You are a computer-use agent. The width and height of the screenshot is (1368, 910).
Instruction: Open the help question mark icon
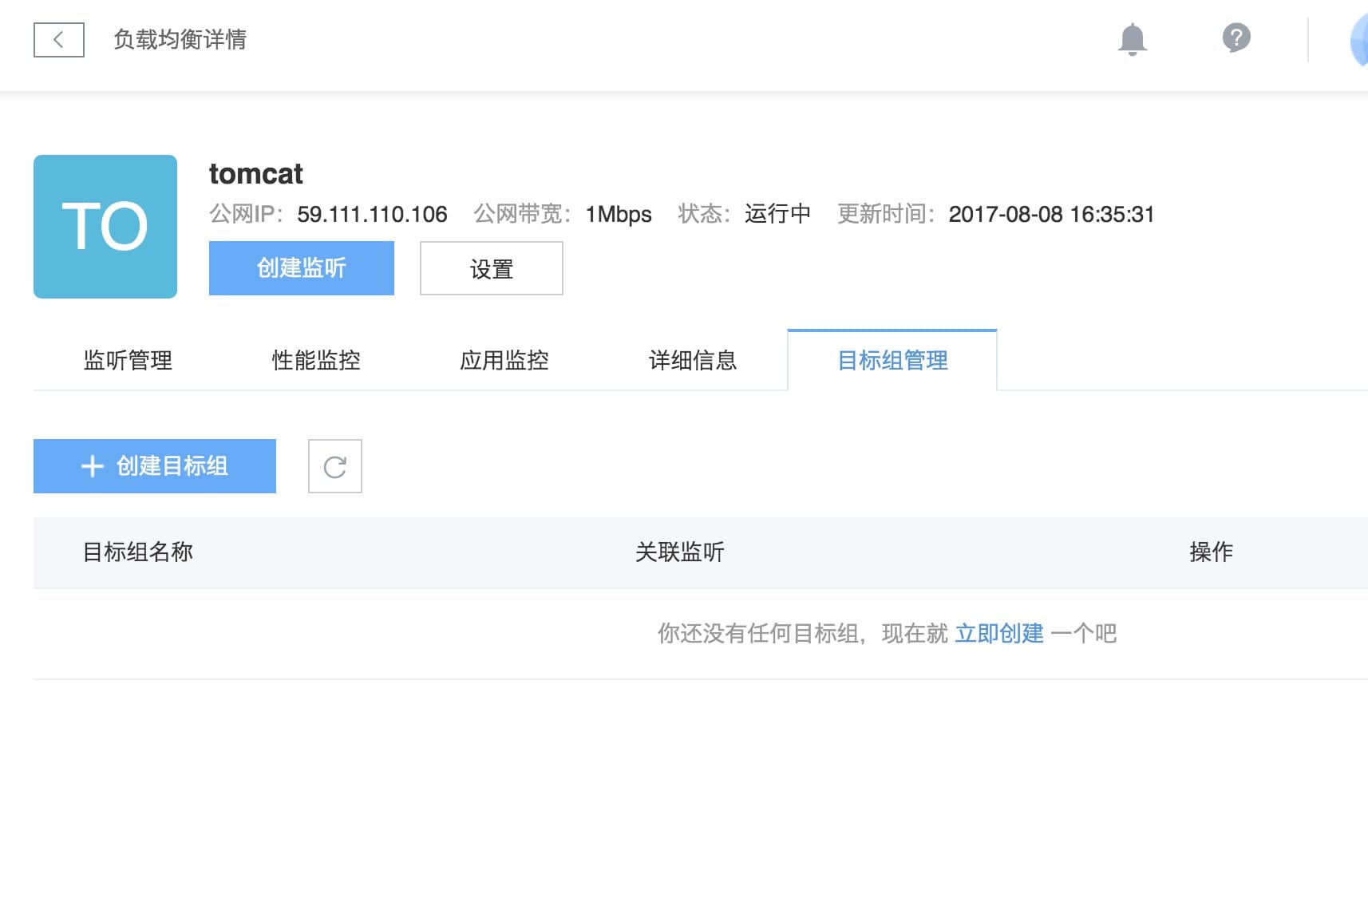tap(1236, 38)
